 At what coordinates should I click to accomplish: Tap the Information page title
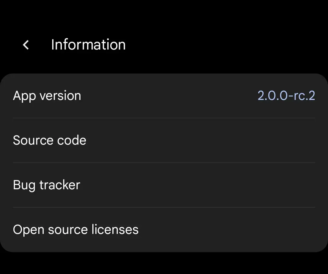[x=88, y=45]
